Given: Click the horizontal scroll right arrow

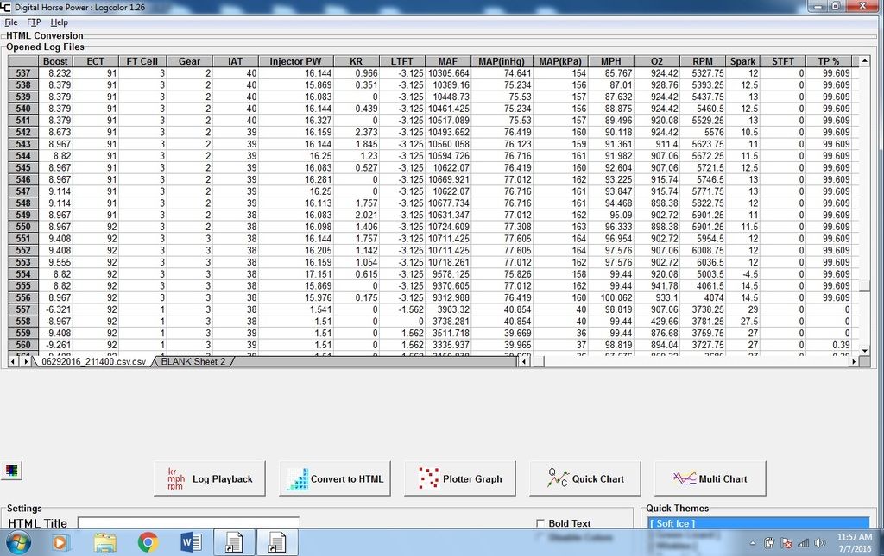Looking at the screenshot, I should (854, 361).
